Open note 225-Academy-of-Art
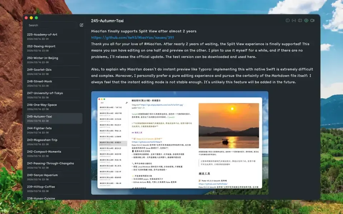Image resolution: width=343 pixels, height=214 pixels. [54, 36]
